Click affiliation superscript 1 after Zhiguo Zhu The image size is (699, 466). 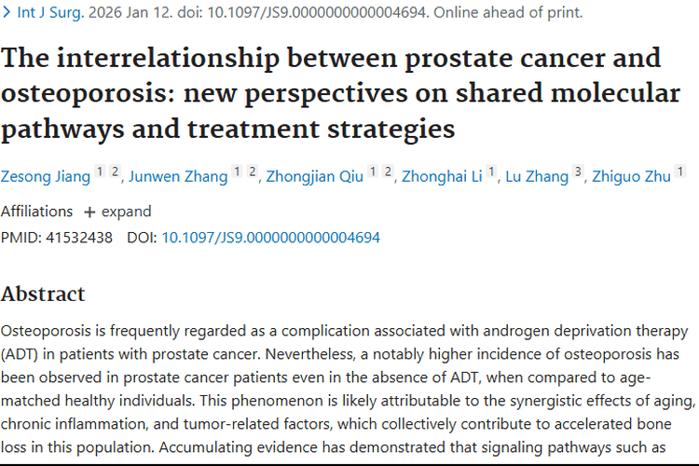click(x=679, y=171)
